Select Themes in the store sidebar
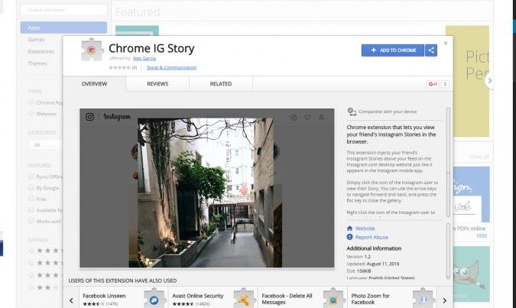 (x=37, y=63)
